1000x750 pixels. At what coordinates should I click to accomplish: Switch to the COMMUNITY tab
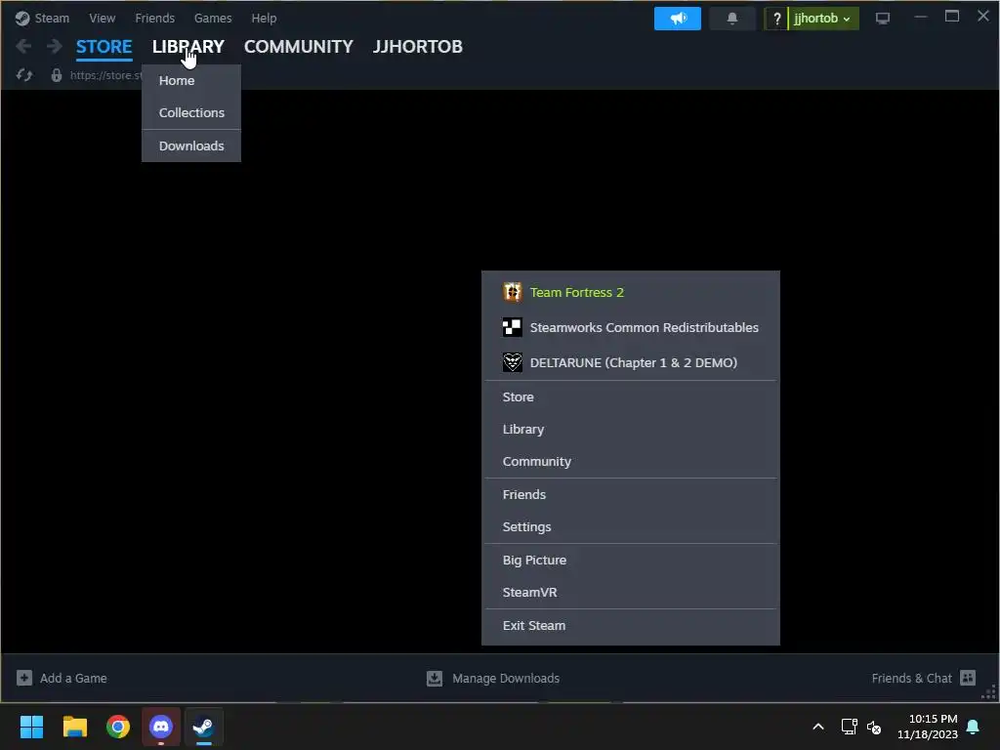[x=299, y=47]
